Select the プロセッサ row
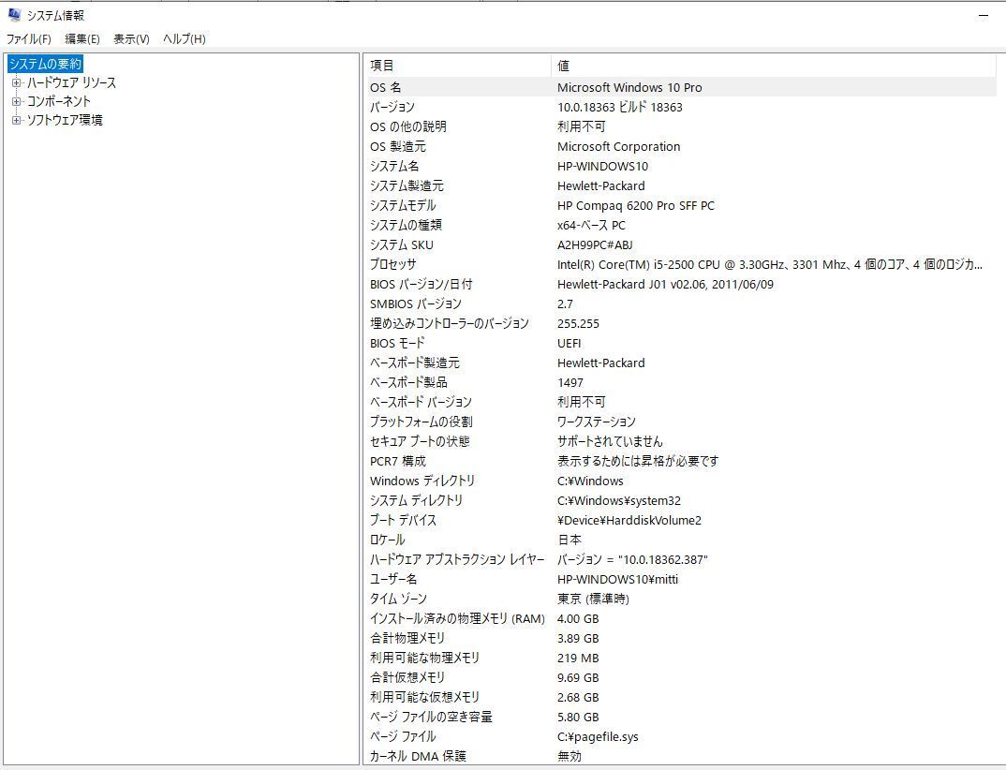 pyautogui.click(x=393, y=264)
